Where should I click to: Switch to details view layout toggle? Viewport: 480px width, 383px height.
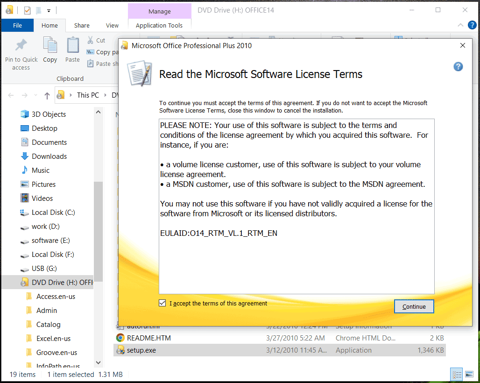tap(457, 374)
